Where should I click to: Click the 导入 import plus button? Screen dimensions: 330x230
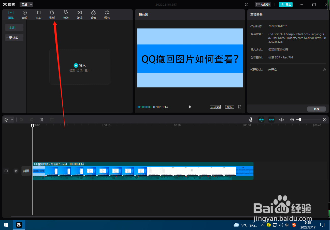tap(76, 65)
